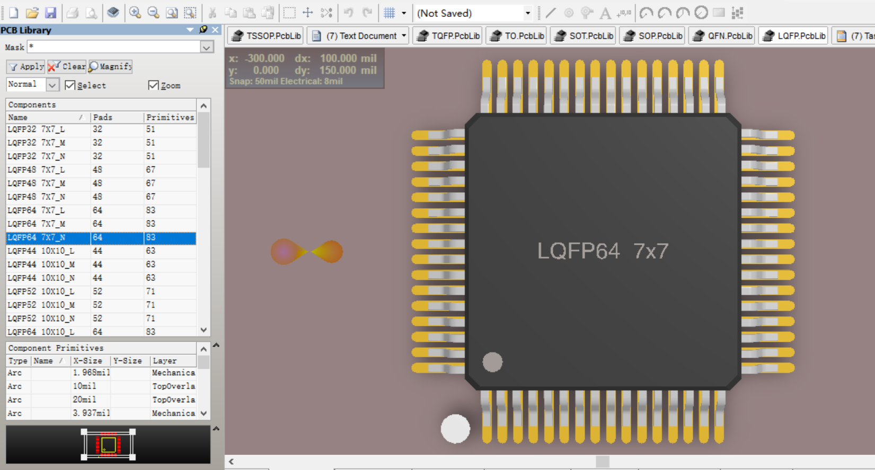
Task: Select the Place Via tool
Action: coord(587,13)
